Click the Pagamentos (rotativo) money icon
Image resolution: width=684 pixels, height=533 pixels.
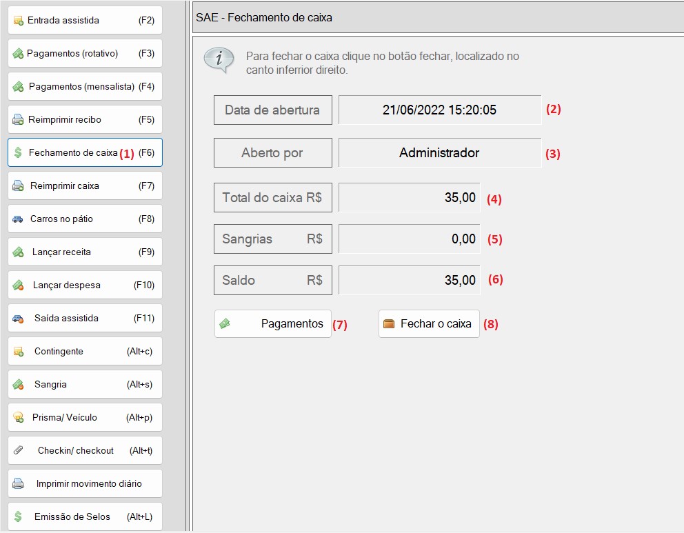(18, 54)
